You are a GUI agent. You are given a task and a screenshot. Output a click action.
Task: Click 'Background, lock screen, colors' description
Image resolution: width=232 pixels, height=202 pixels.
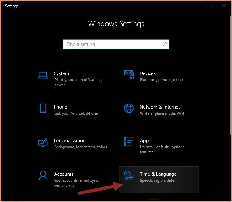pos(81,147)
